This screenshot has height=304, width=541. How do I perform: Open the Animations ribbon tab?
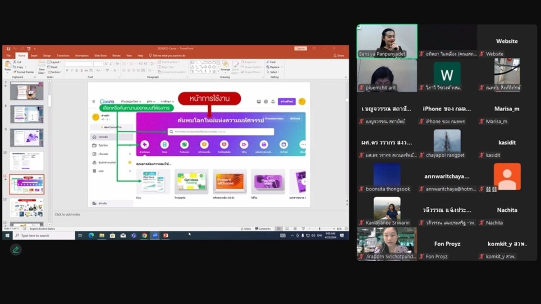point(82,55)
